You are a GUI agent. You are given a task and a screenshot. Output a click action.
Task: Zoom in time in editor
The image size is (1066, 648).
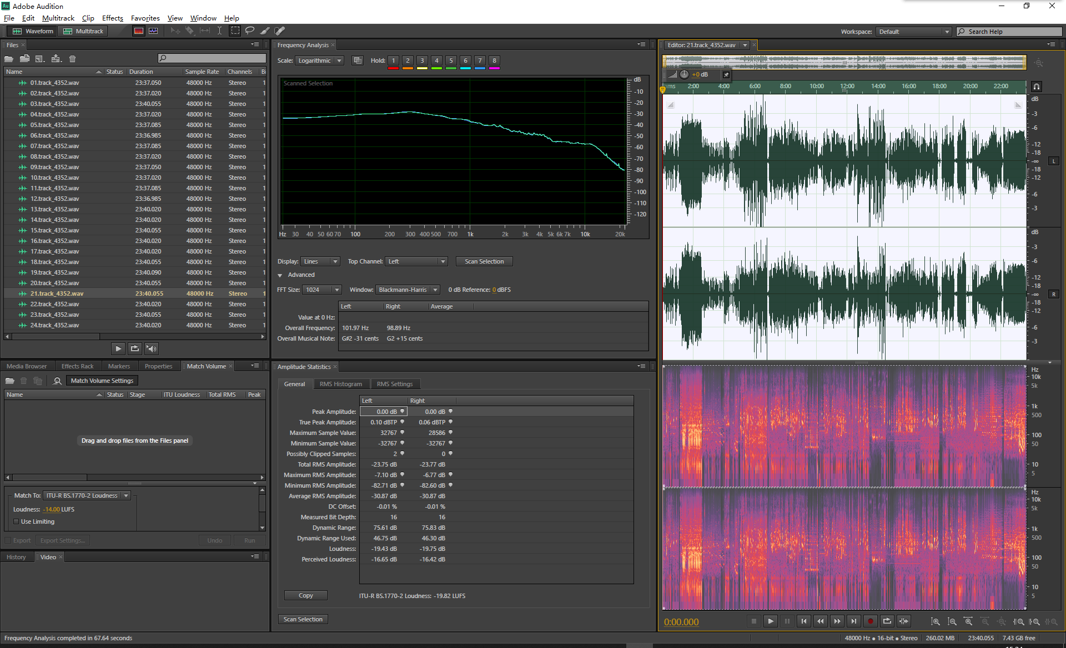point(969,622)
